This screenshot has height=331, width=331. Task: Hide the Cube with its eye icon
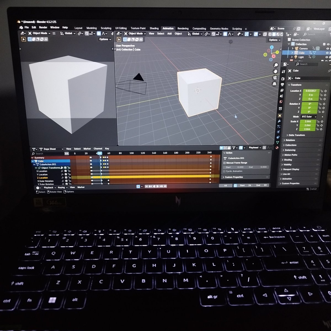(327, 53)
